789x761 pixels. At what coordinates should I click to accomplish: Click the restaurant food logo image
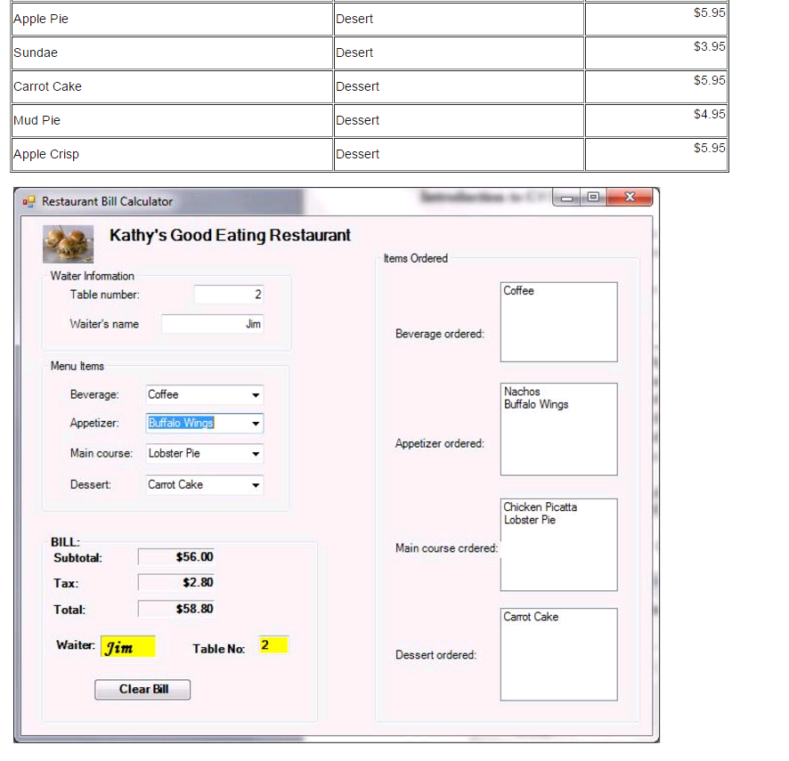coord(68,242)
